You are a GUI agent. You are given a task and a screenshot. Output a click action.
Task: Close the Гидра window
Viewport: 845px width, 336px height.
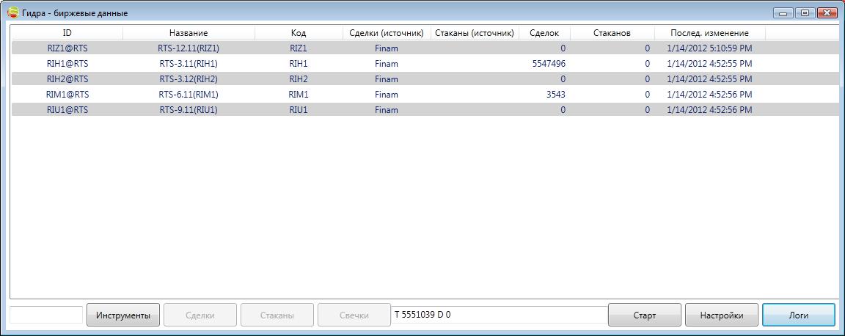pyautogui.click(x=827, y=12)
